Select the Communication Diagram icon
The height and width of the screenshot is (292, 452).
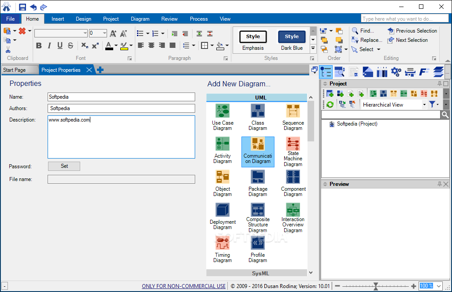tap(258, 144)
